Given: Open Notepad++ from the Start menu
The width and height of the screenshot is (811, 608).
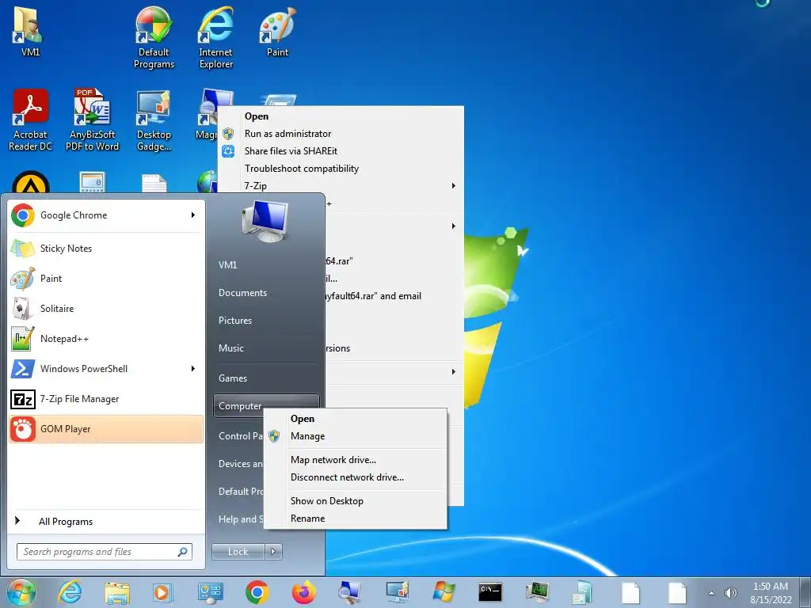Looking at the screenshot, I should coord(106,339).
